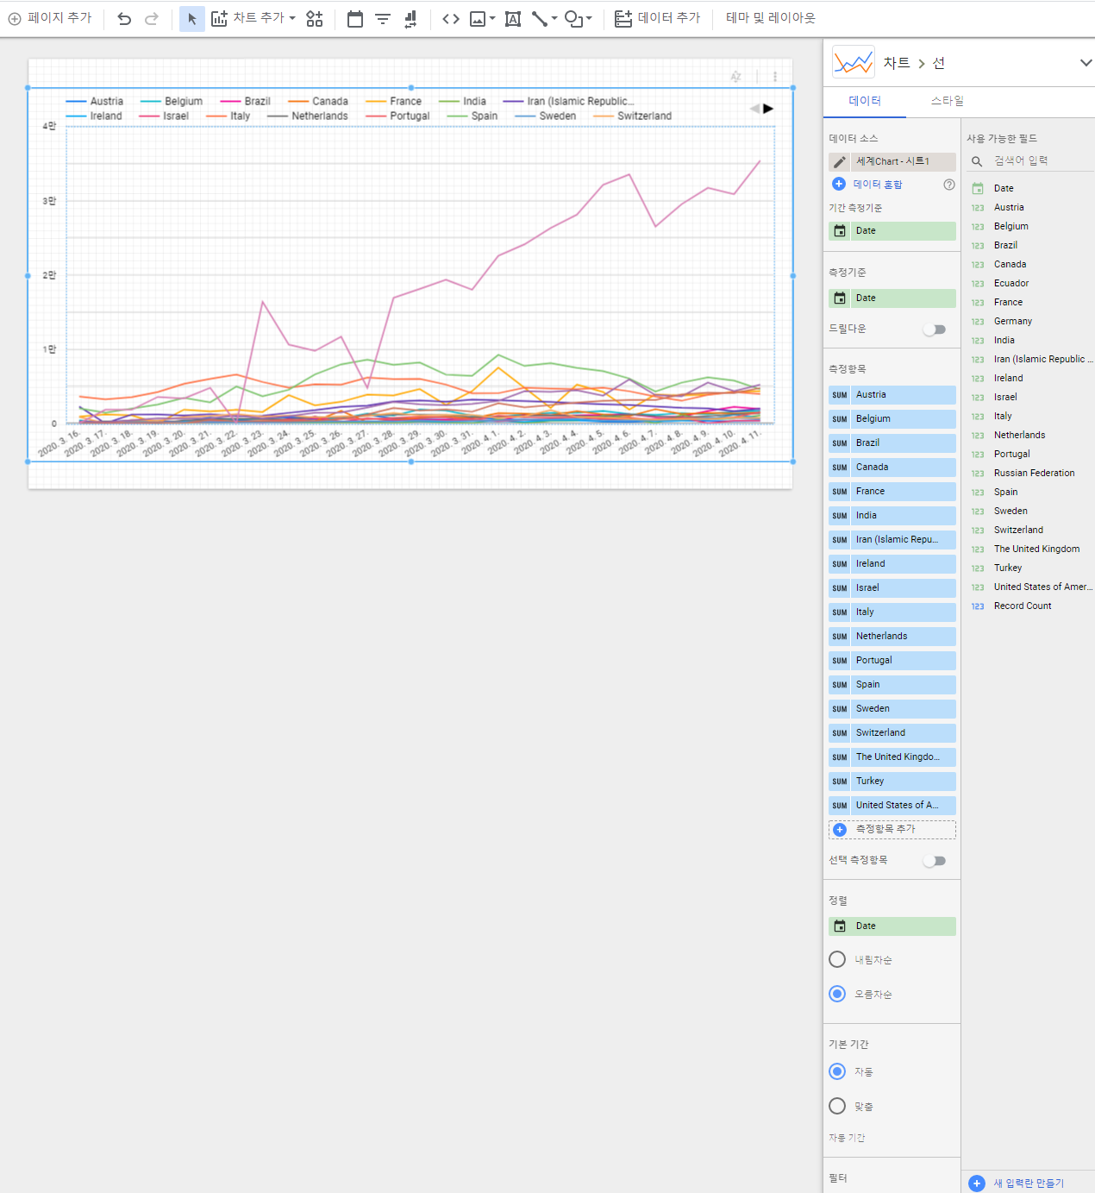Screen dimensions: 1095x1193
Task: Click the United States of A... metric chip
Action: click(x=892, y=806)
